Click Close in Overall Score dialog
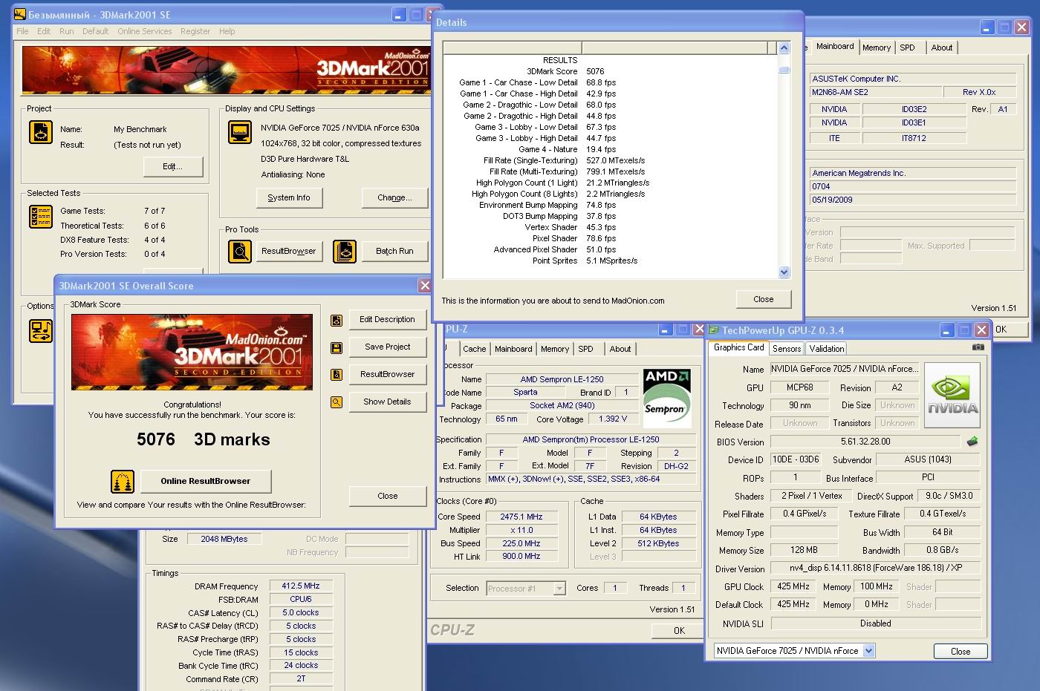The height and width of the screenshot is (691, 1040). tap(387, 496)
